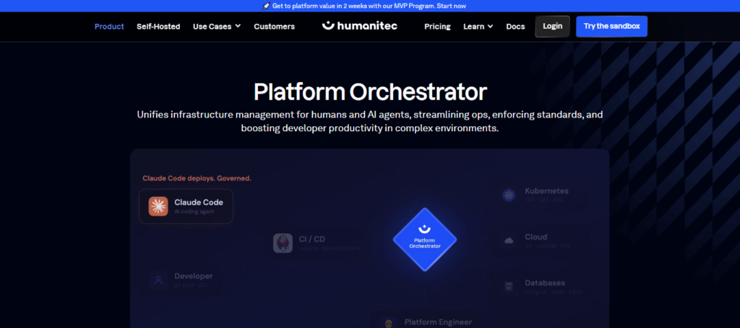Expand the Learn dropdown menu

pyautogui.click(x=478, y=27)
